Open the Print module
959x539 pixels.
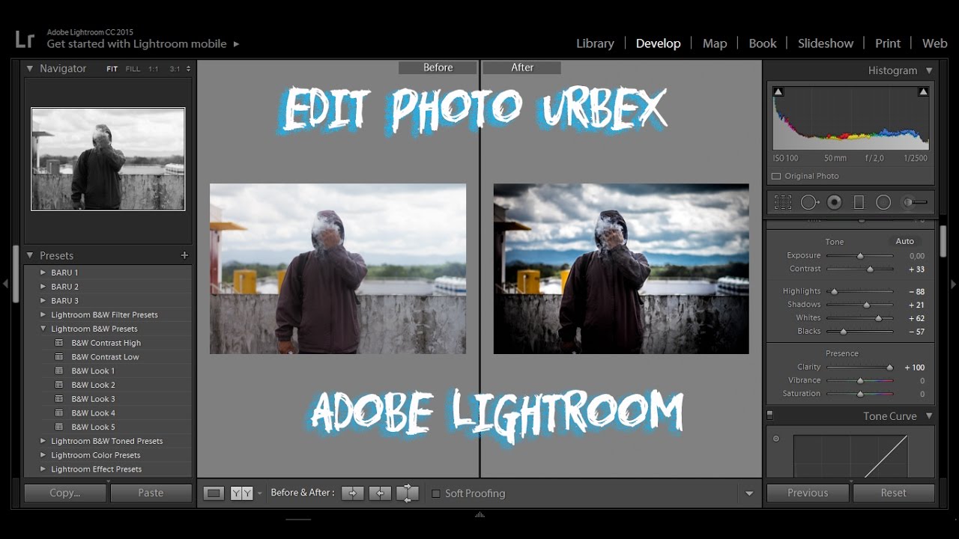coord(888,43)
